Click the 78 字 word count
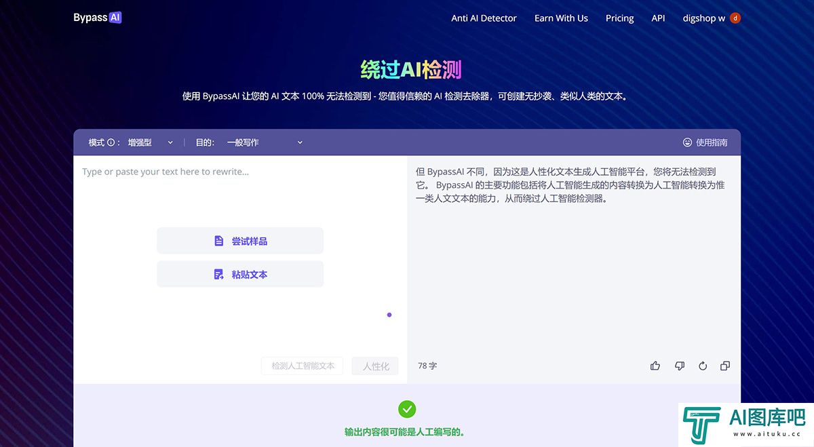The width and height of the screenshot is (814, 447). click(x=427, y=366)
